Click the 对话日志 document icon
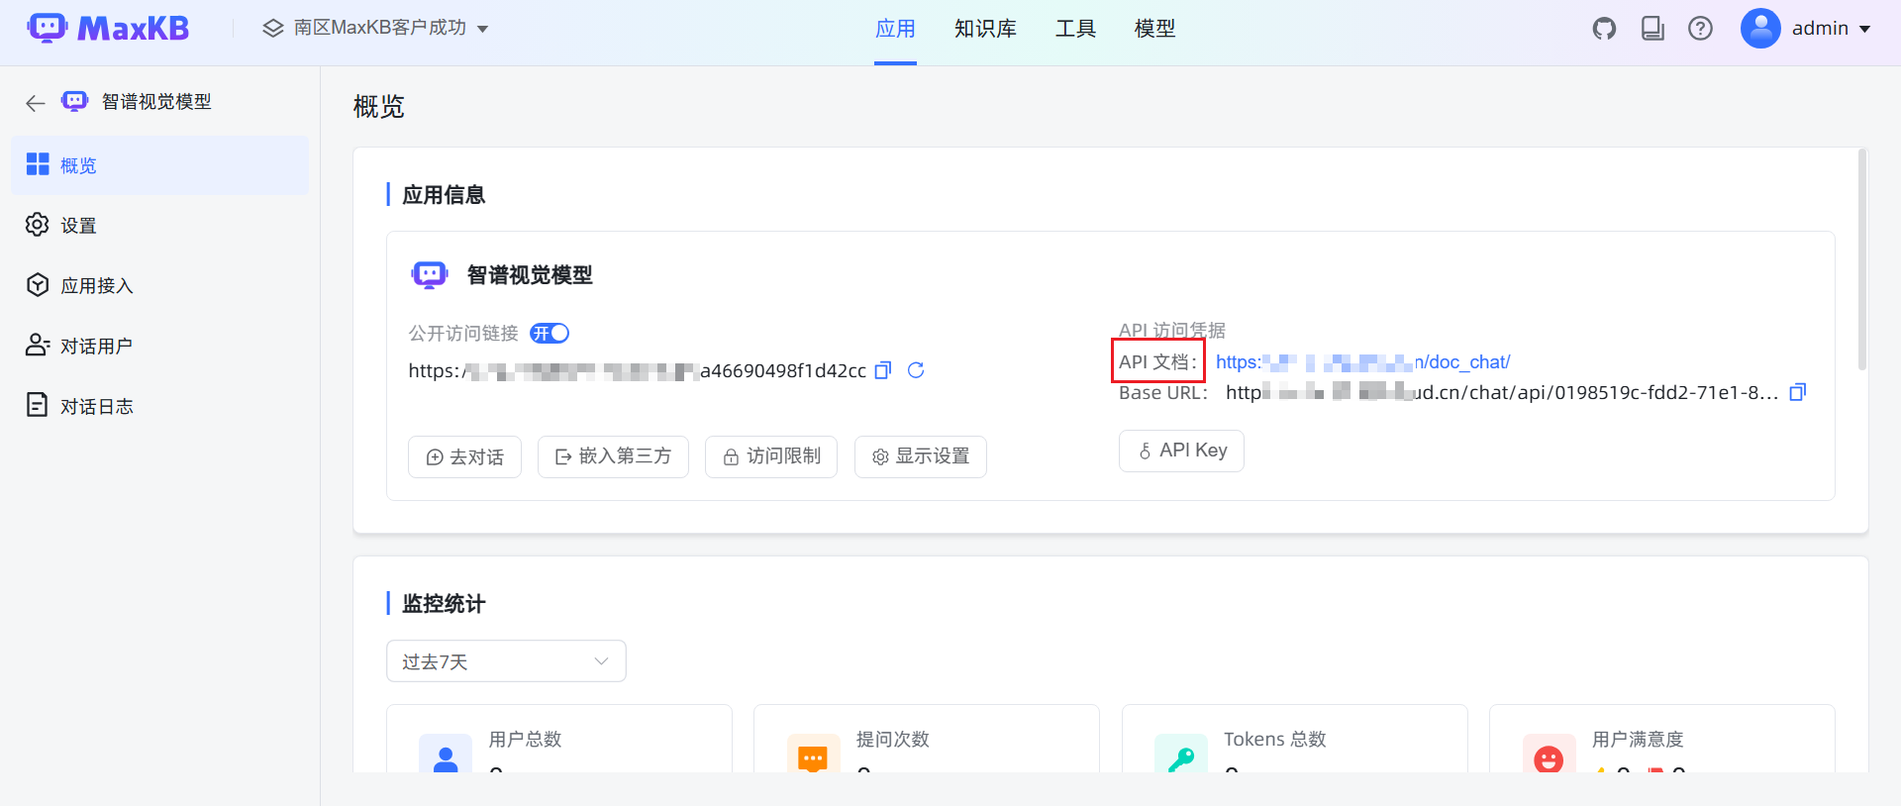The width and height of the screenshot is (1901, 806). [x=37, y=405]
